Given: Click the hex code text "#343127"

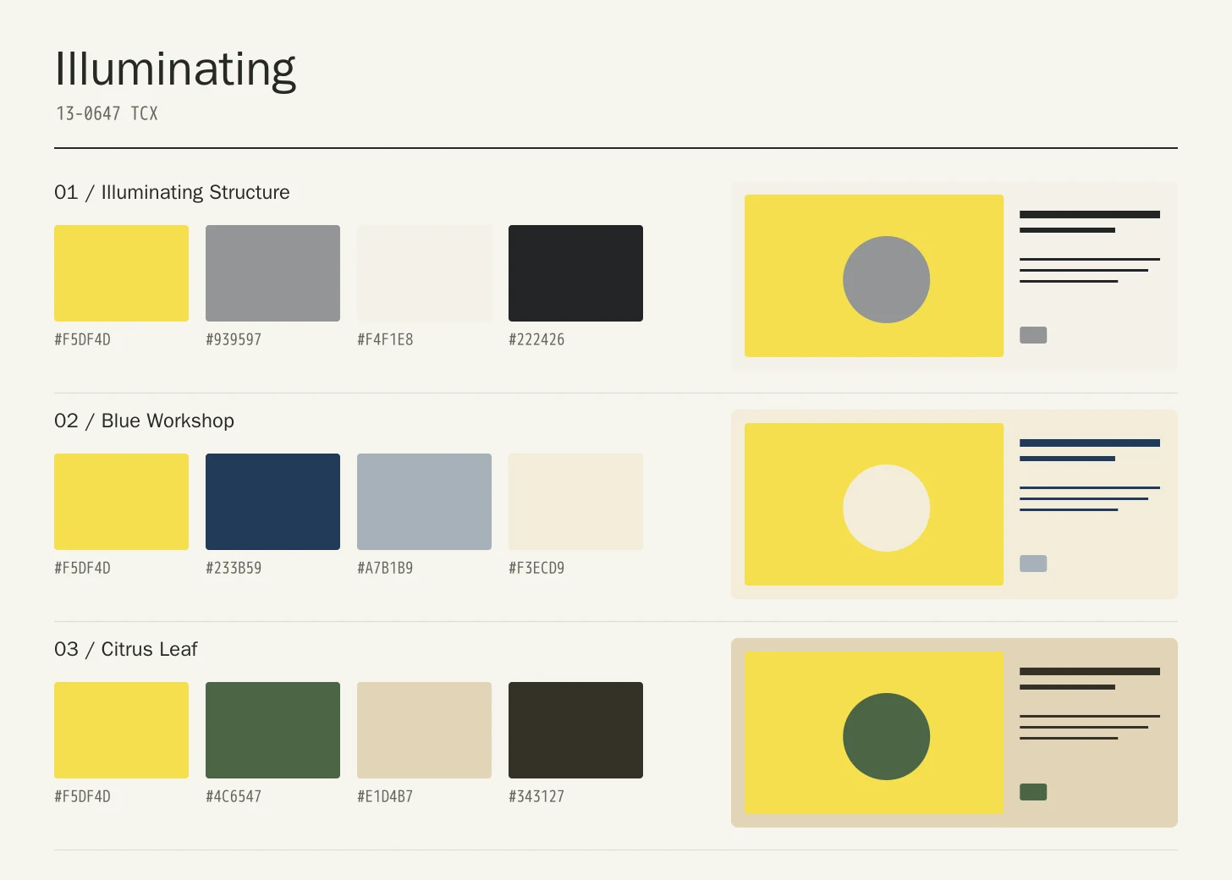Looking at the screenshot, I should (536, 796).
